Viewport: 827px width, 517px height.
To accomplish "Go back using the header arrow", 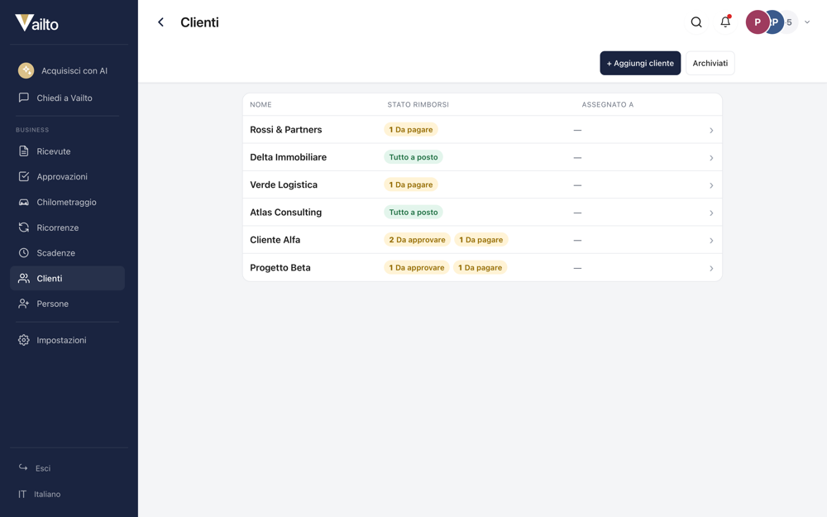I will pos(161,22).
